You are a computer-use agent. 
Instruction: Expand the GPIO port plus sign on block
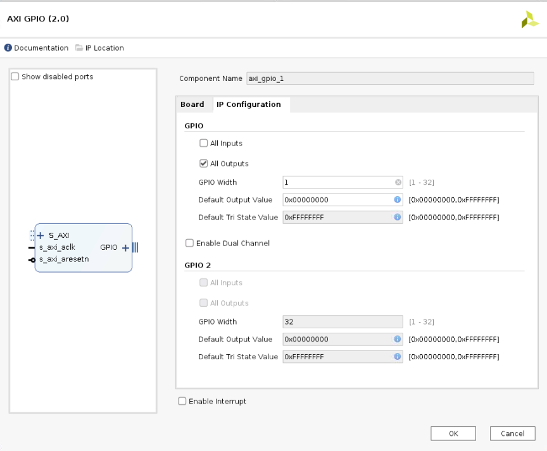[x=125, y=248]
